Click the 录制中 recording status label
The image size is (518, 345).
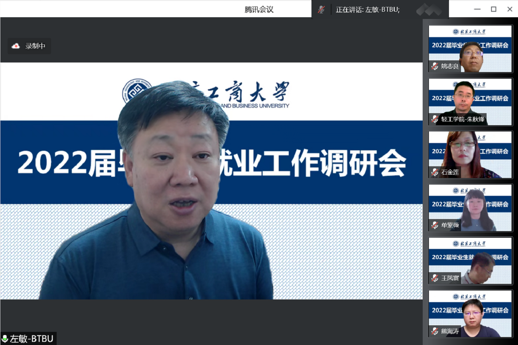pos(35,46)
